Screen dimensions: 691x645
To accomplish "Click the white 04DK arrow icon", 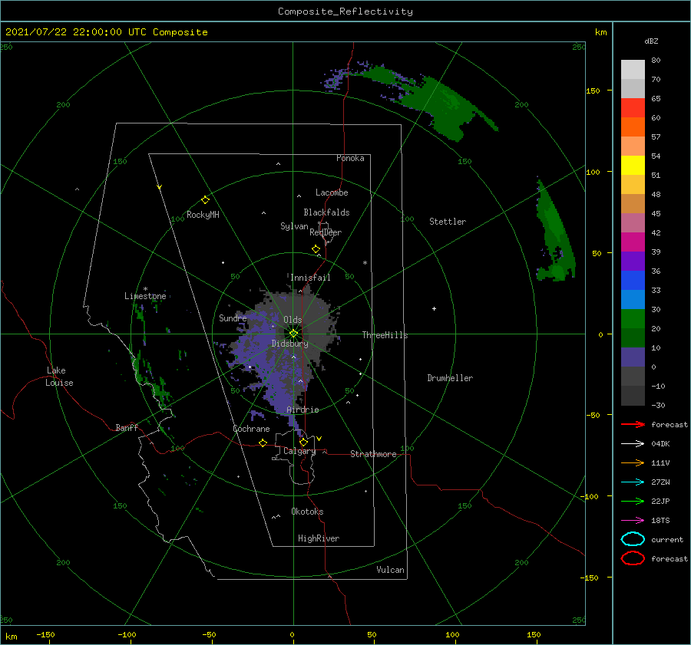I will pyautogui.click(x=633, y=443).
